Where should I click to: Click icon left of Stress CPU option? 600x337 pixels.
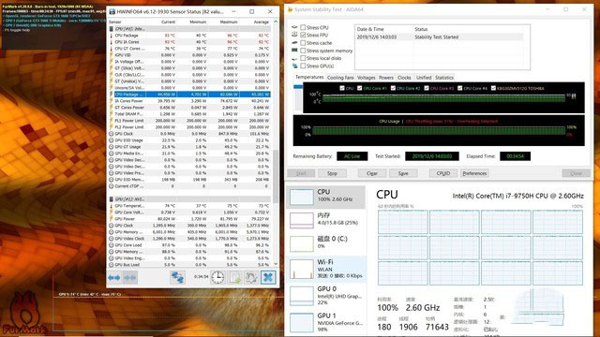[294, 27]
